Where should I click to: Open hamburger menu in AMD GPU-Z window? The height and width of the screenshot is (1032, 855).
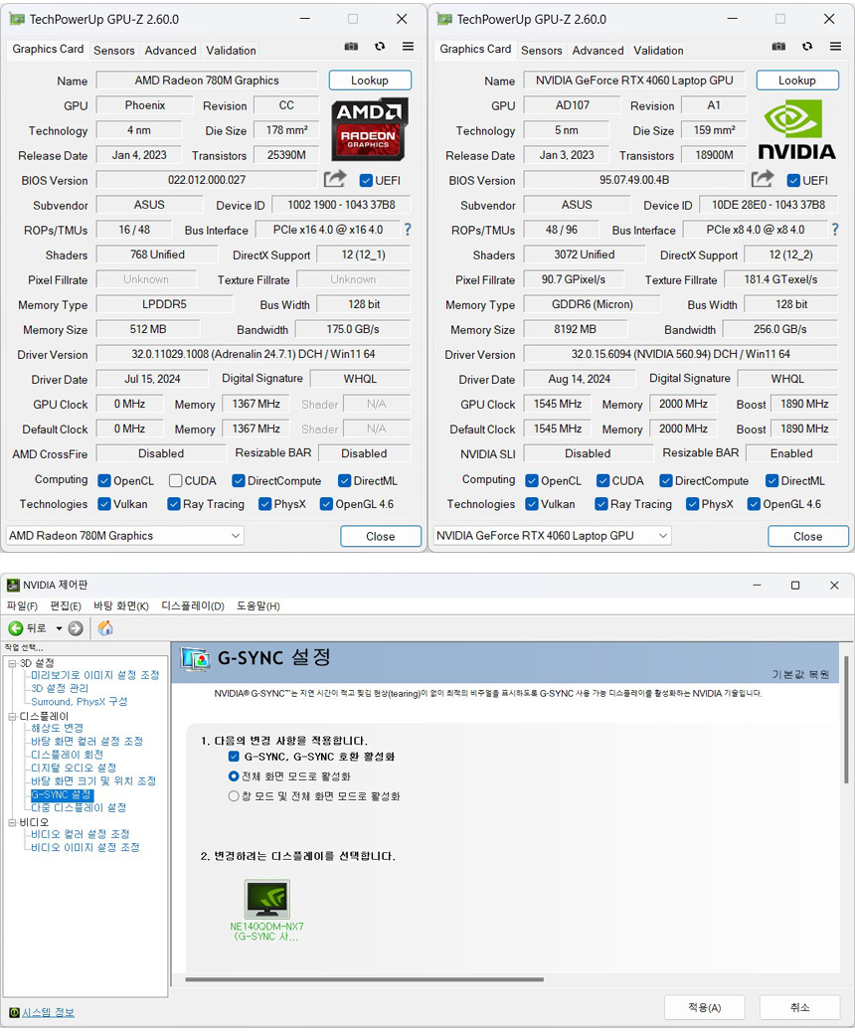[x=408, y=46]
